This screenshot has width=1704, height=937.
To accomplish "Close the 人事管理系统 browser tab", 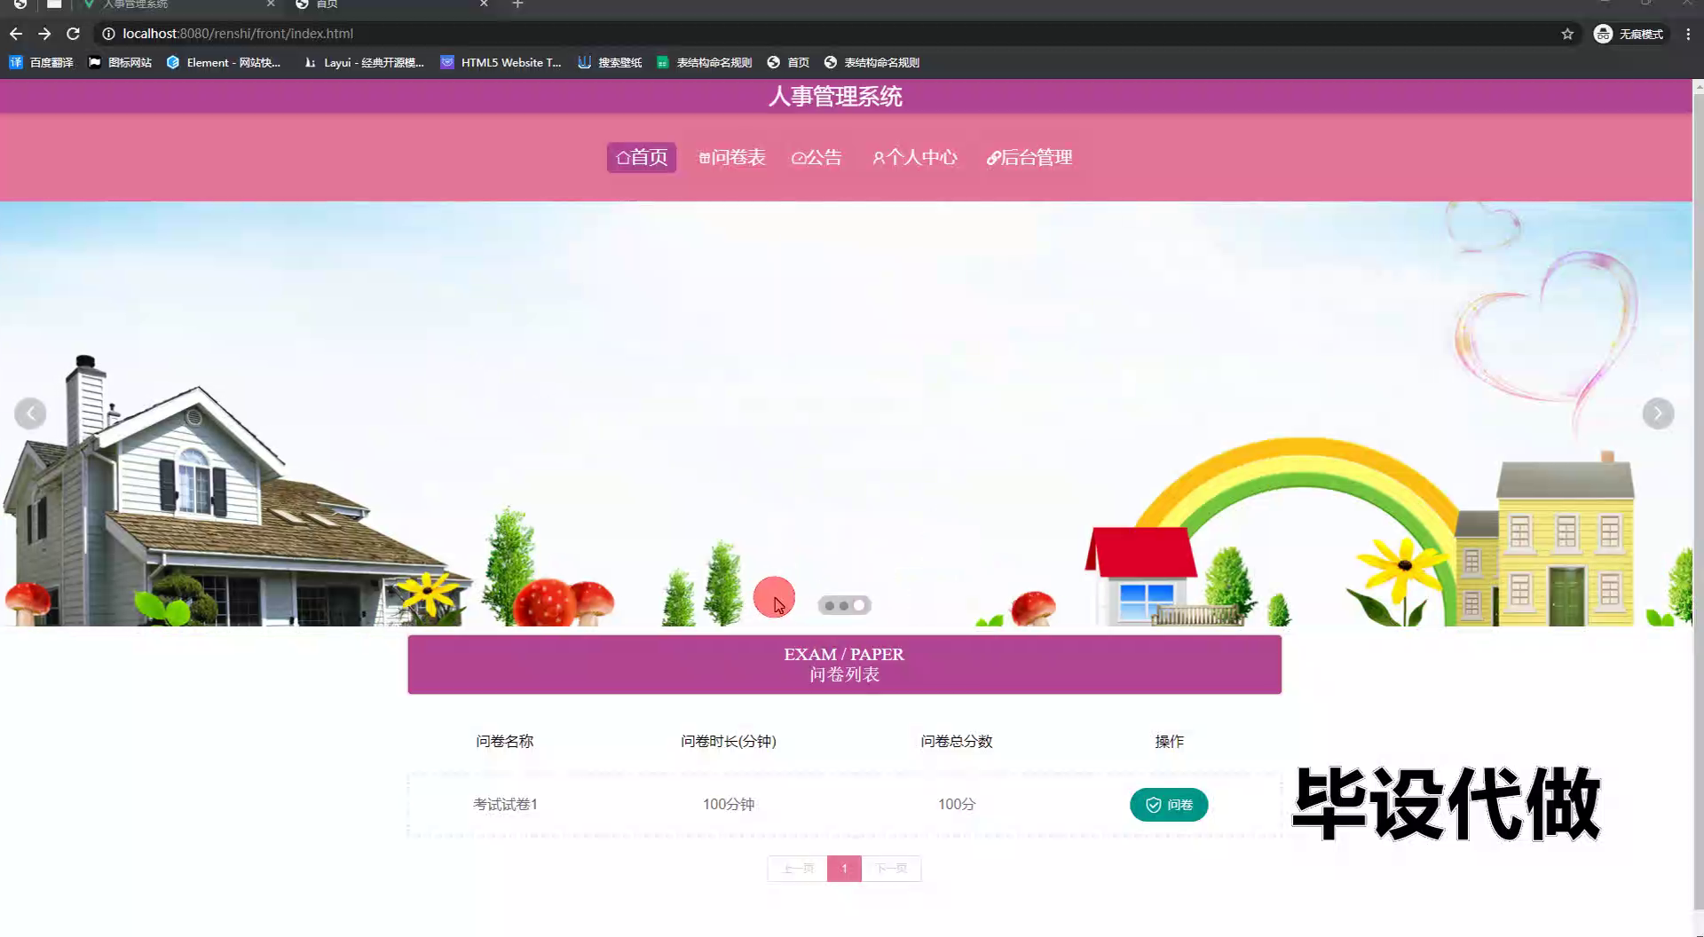I will 271,4.
